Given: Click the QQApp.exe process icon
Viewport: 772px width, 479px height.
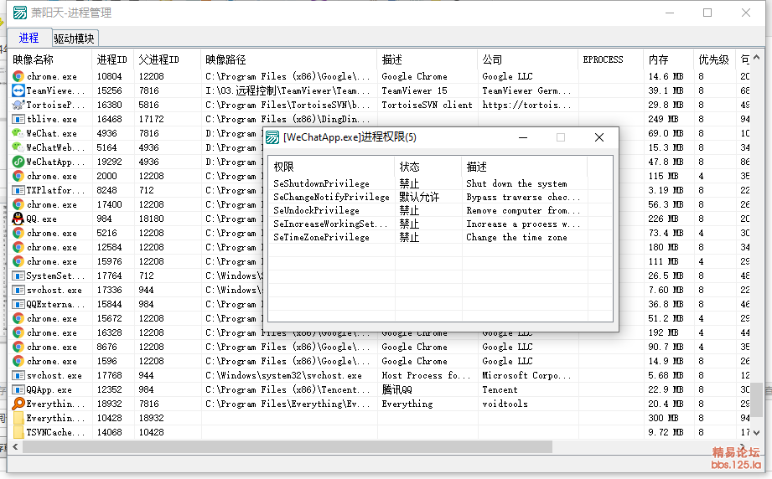Looking at the screenshot, I should [18, 389].
